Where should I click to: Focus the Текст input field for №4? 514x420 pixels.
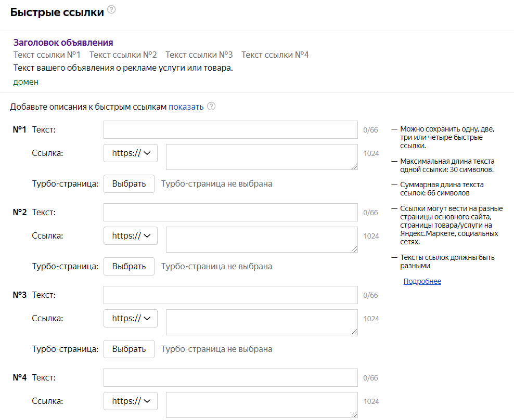tap(230, 378)
